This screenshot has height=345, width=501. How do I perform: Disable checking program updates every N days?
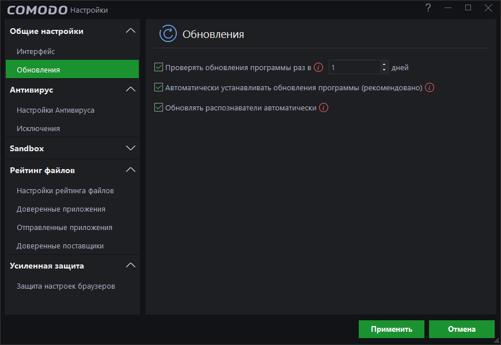(x=158, y=67)
